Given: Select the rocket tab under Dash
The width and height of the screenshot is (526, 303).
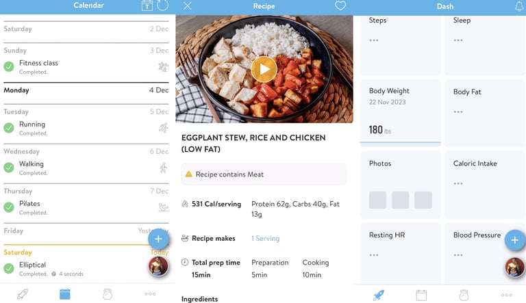Looking at the screenshot, I should click(379, 295).
